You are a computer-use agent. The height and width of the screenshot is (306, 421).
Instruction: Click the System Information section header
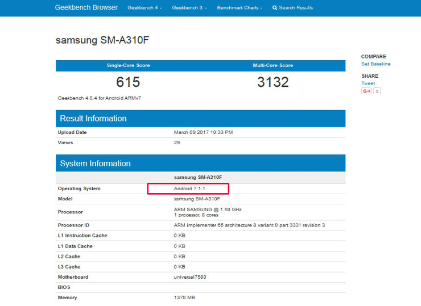pyautogui.click(x=201, y=163)
